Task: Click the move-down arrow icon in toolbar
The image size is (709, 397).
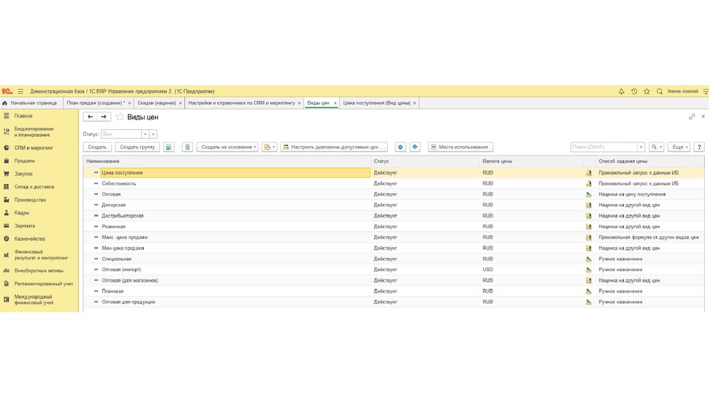Action: point(415,147)
